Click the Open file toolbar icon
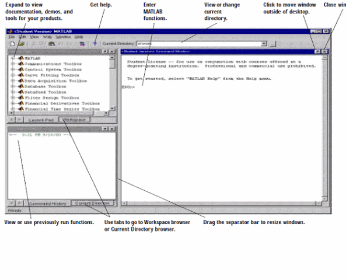This screenshot has width=346, height=280. coord(22,44)
